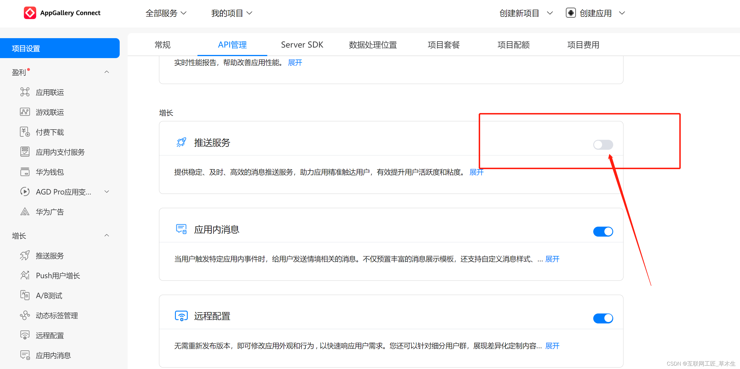
Task: Click the AGD Pro play icon
Action: click(25, 192)
